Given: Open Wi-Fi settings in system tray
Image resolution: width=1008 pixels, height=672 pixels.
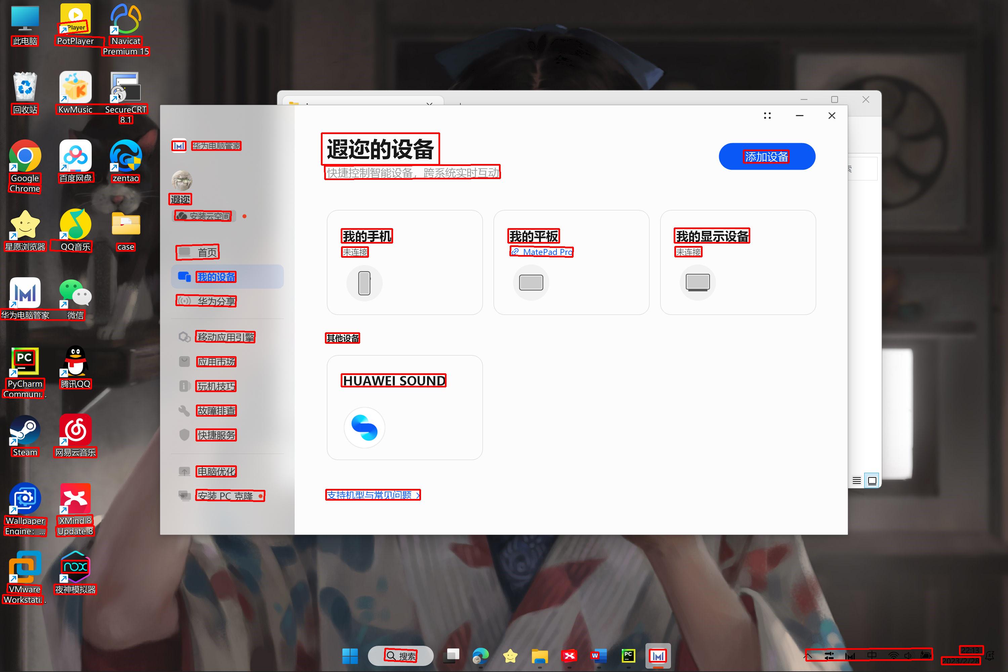Looking at the screenshot, I should pyautogui.click(x=893, y=656).
